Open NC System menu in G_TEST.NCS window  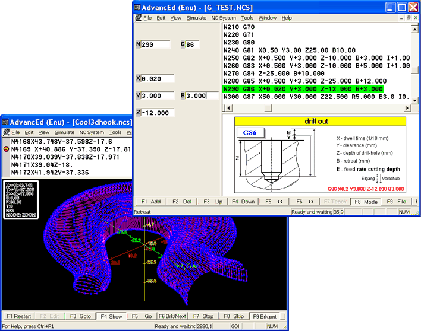click(224, 18)
